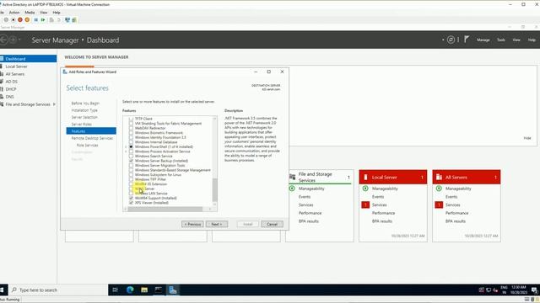
Task: Click red Services alert badge in Local Server tile
Action: click(365, 205)
